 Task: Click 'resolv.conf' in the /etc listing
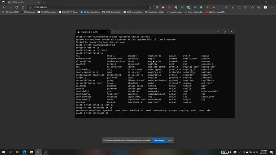(x=190, y=59)
